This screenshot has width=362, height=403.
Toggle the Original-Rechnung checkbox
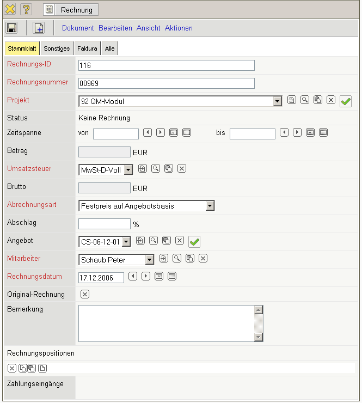coord(84,295)
